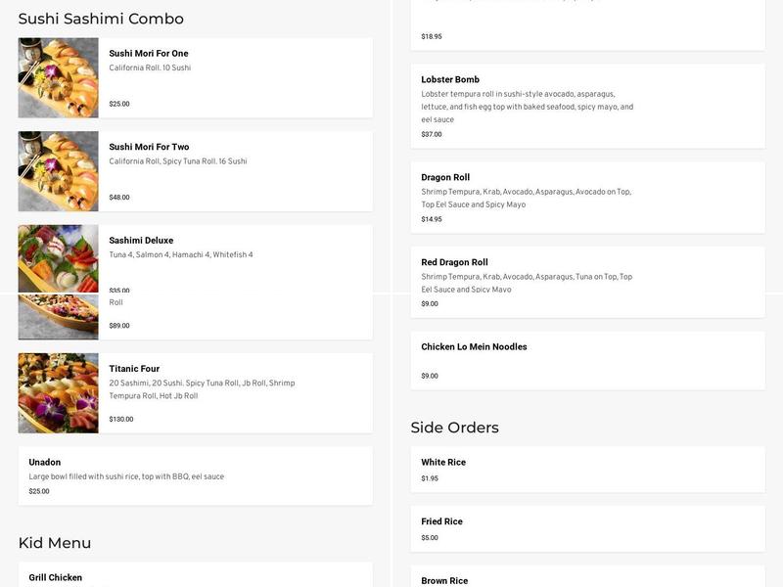
Task: Click the Sashimi Deluxe image
Action: pos(58,258)
